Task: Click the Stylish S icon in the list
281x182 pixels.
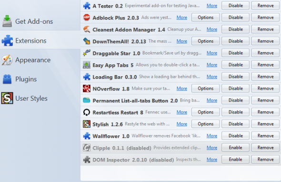Action: click(x=87, y=124)
